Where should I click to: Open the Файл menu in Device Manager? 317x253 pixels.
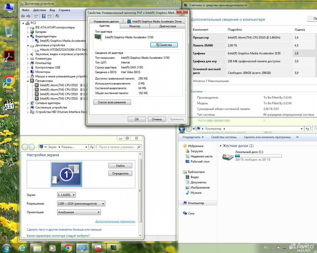[x=26, y=10]
